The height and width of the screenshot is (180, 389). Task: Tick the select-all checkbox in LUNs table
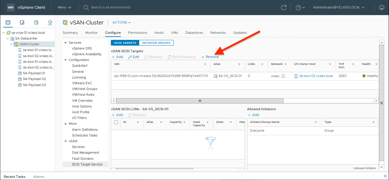[x=116, y=122]
